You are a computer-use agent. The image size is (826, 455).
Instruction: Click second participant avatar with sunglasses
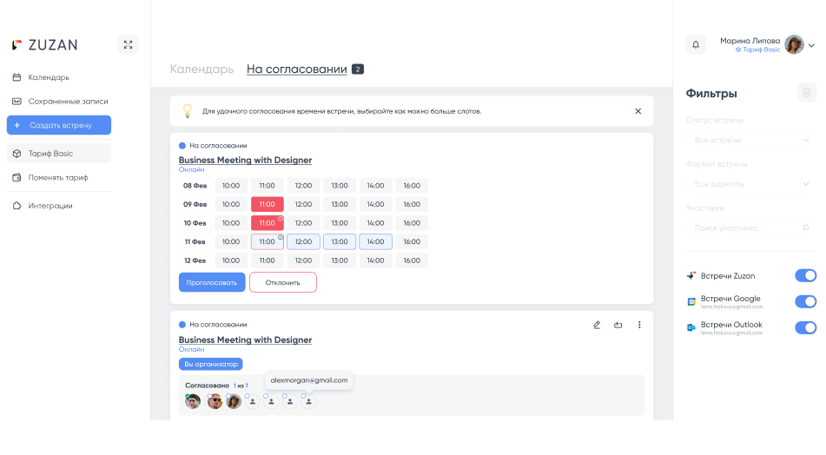tap(215, 401)
